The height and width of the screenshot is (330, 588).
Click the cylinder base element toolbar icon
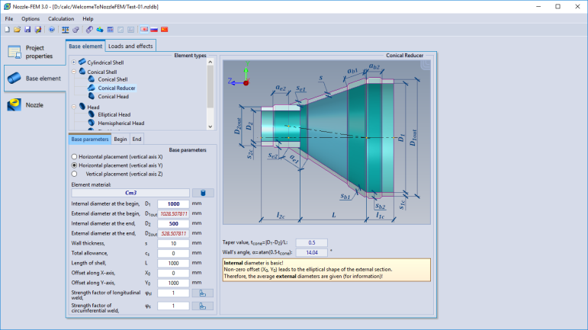tap(89, 30)
